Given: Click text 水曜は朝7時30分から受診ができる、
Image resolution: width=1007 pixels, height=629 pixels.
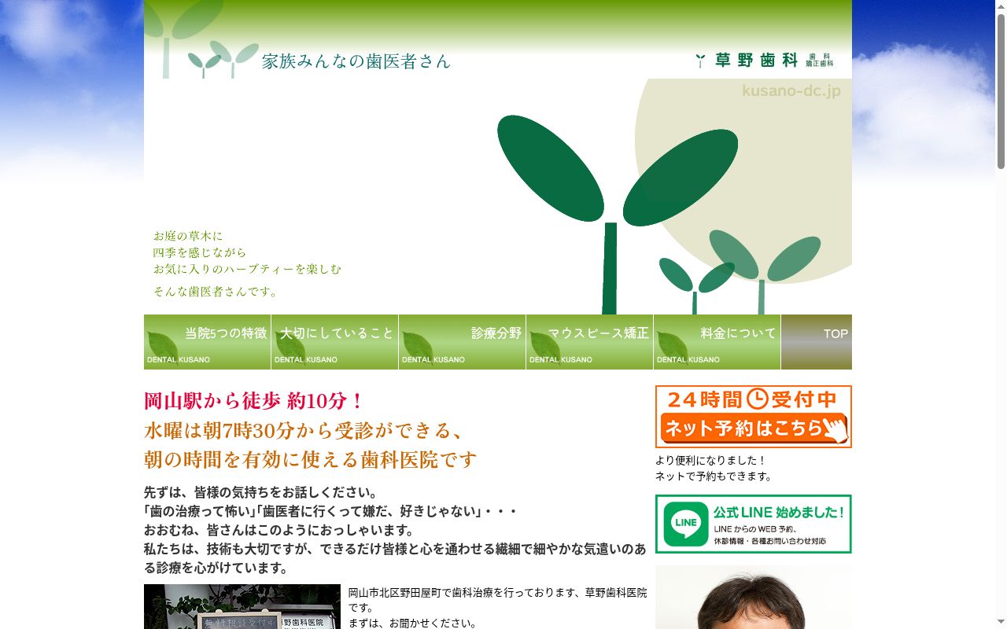Looking at the screenshot, I should [x=306, y=430].
